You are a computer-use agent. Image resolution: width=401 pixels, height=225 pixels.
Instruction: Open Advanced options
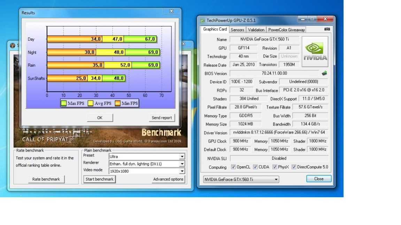coord(168,179)
